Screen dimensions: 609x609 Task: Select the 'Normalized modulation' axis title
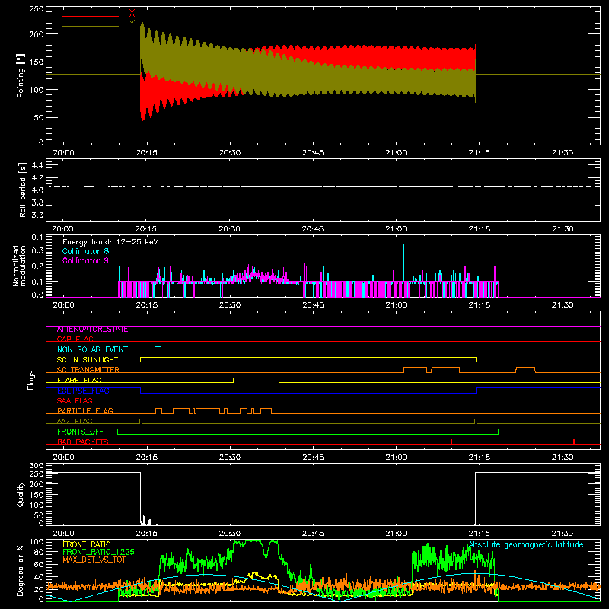click(20, 266)
